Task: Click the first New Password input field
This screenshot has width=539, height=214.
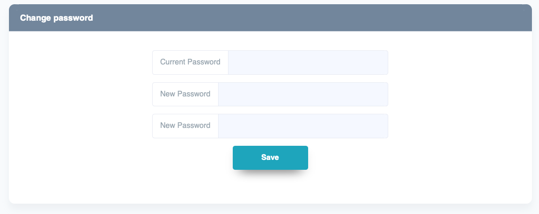Action: click(x=303, y=94)
